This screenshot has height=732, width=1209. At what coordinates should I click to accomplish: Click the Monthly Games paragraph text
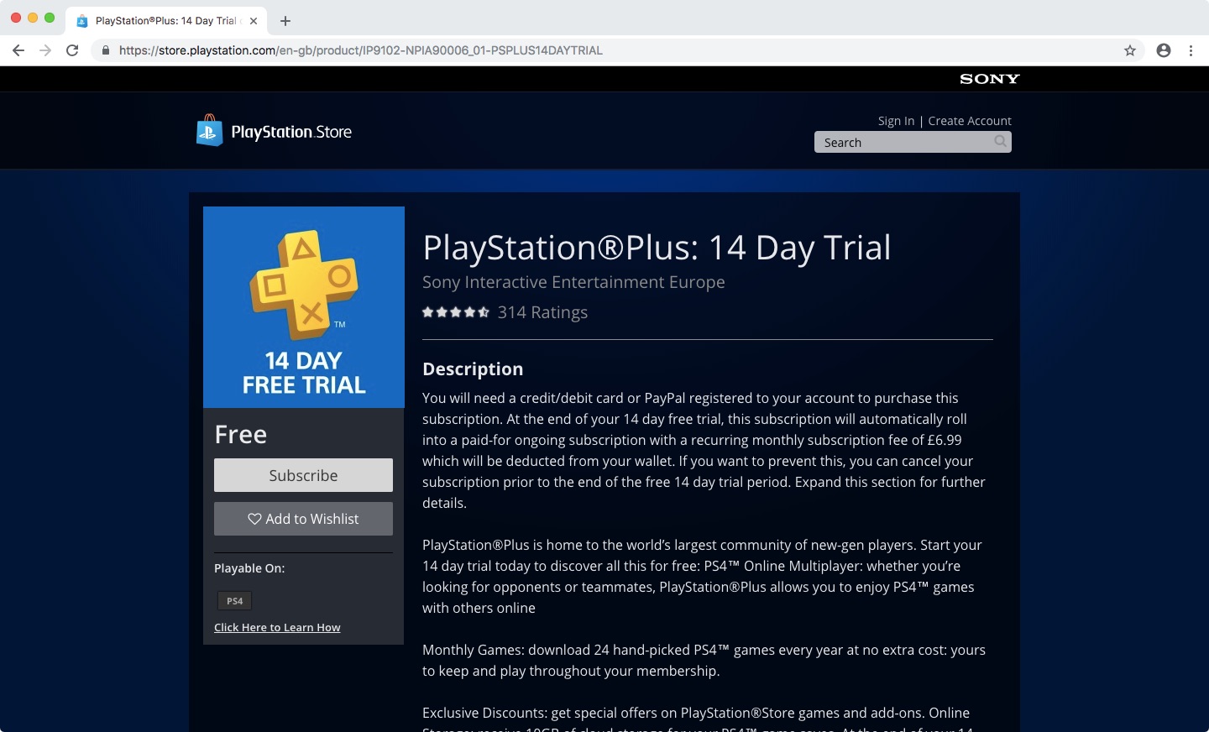tap(704, 660)
